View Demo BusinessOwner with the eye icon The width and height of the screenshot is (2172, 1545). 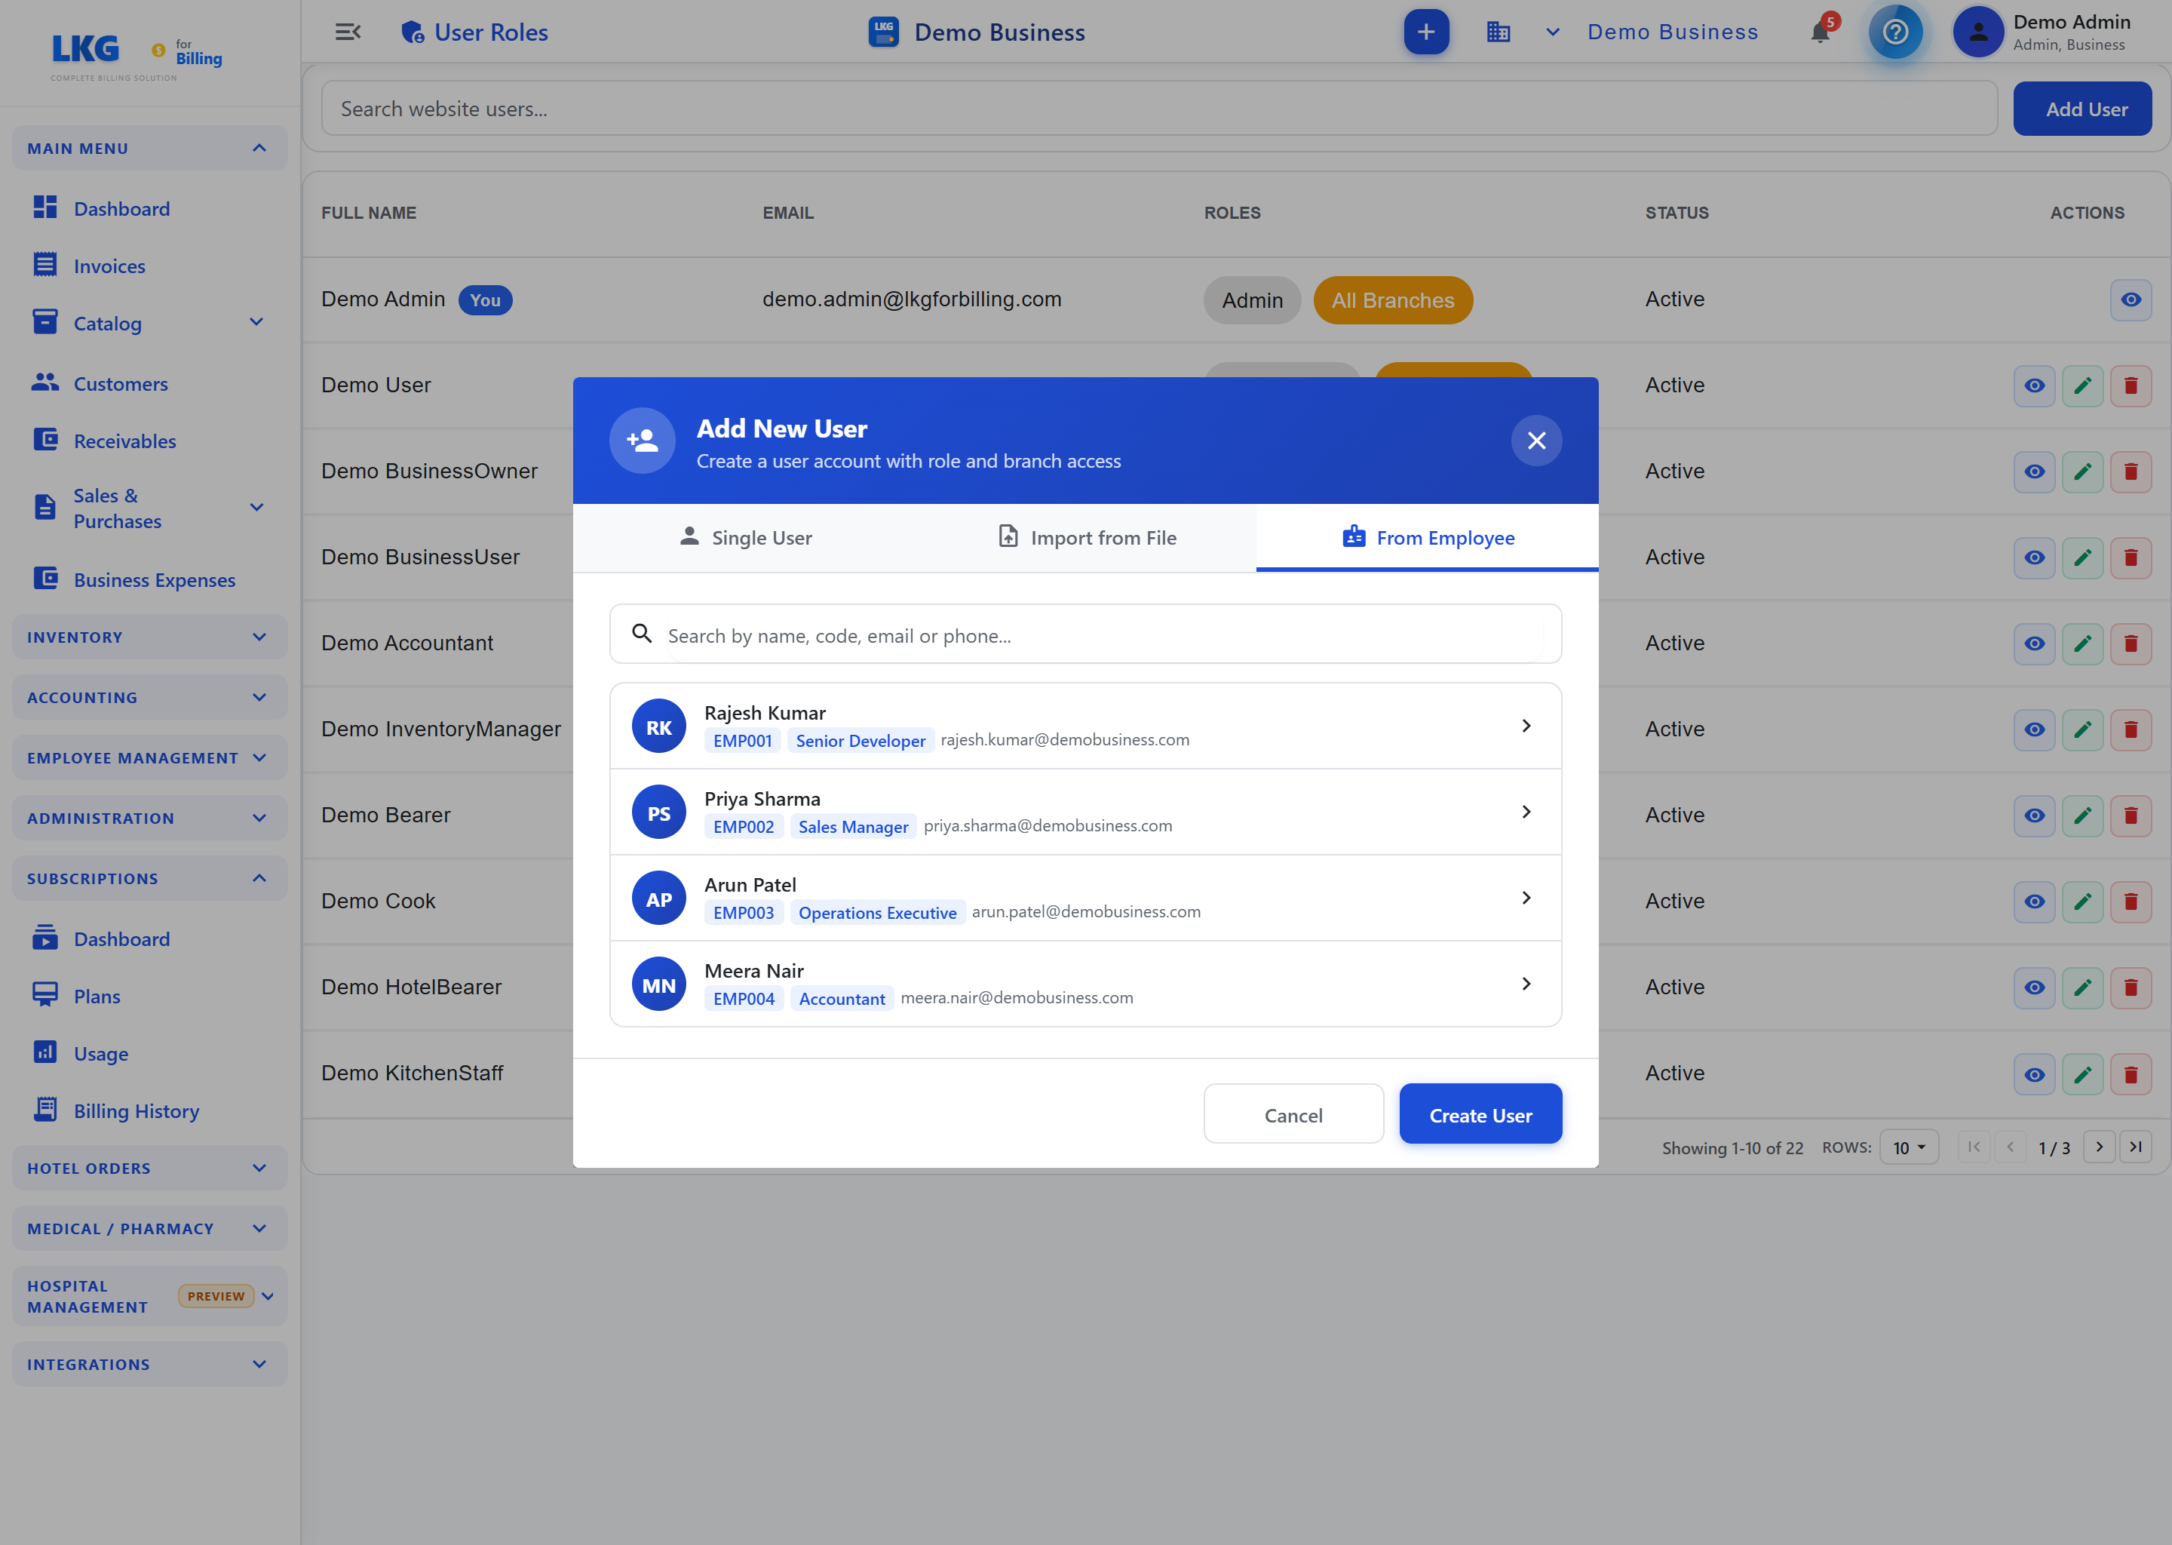point(2034,471)
